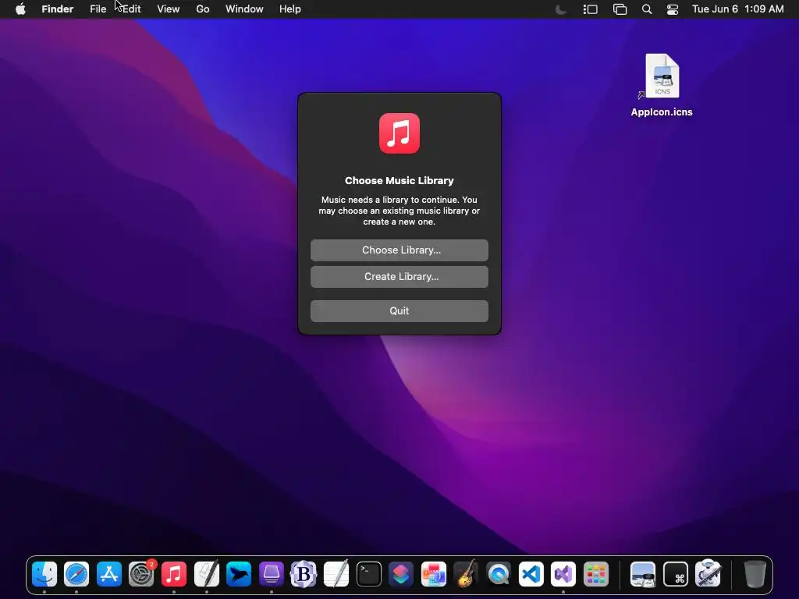799x599 pixels.
Task: Open Preview app icon in Dock
Action: [x=643, y=574]
